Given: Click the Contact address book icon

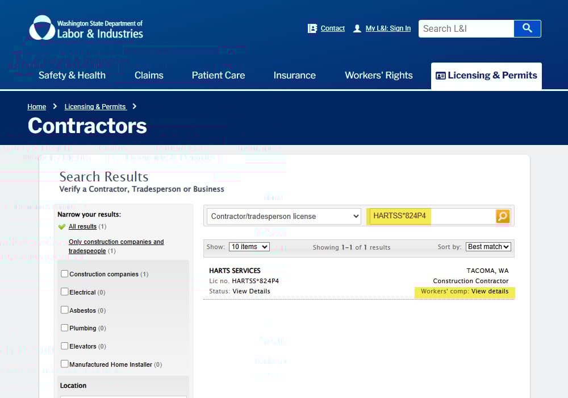Looking at the screenshot, I should pos(312,28).
